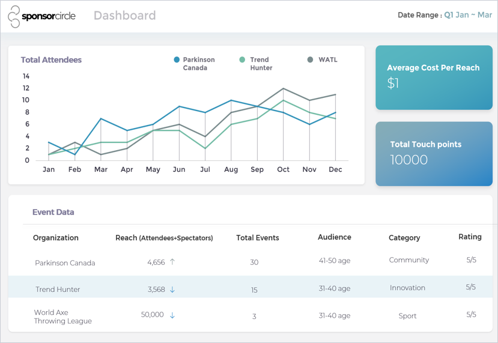Click the Total Attendees chart title
The width and height of the screenshot is (498, 343).
(51, 59)
